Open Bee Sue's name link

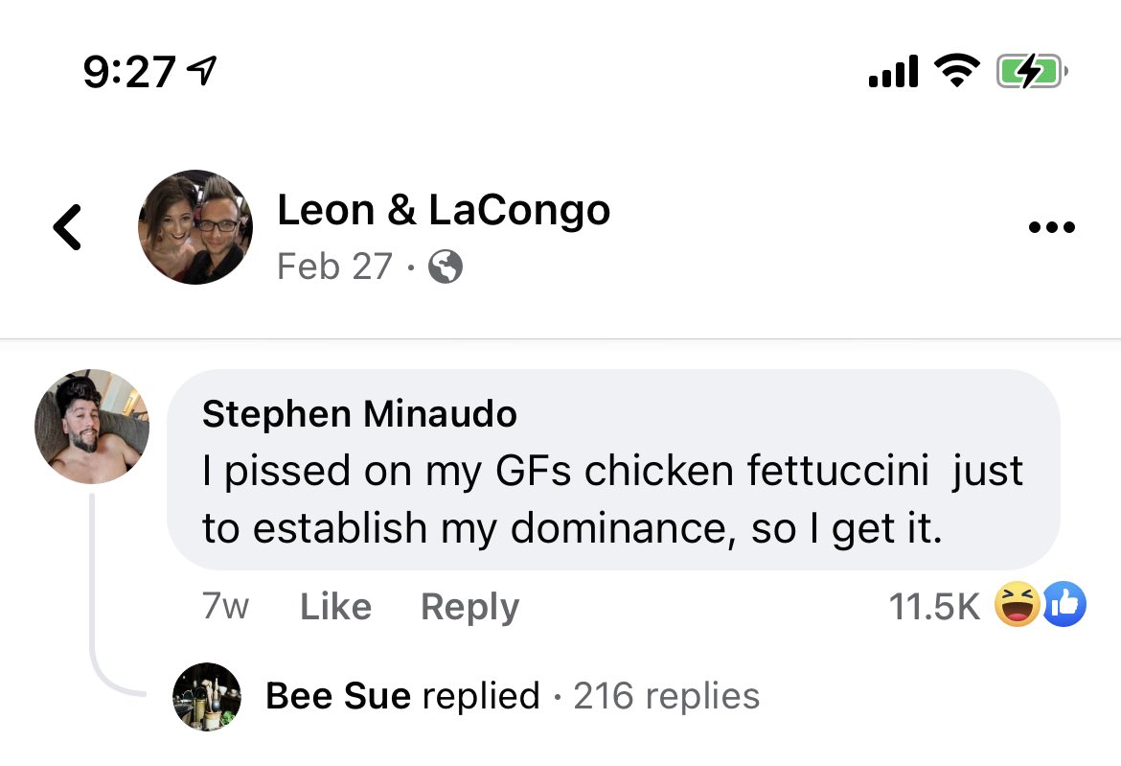point(338,696)
